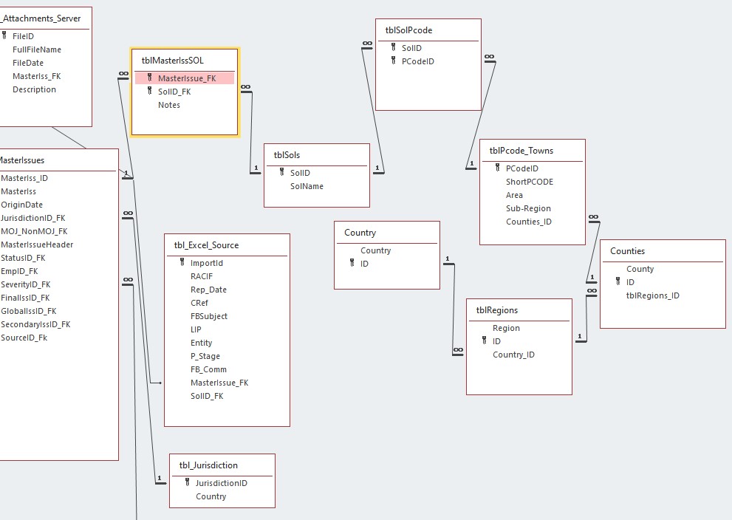Select the Counties_ID field

click(528, 222)
